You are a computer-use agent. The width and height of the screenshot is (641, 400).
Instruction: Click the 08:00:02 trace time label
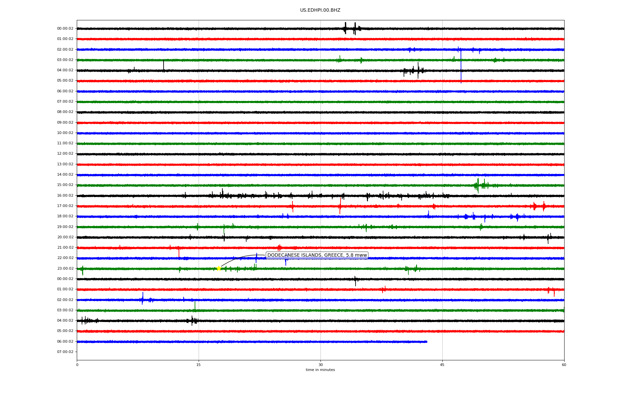65,112
